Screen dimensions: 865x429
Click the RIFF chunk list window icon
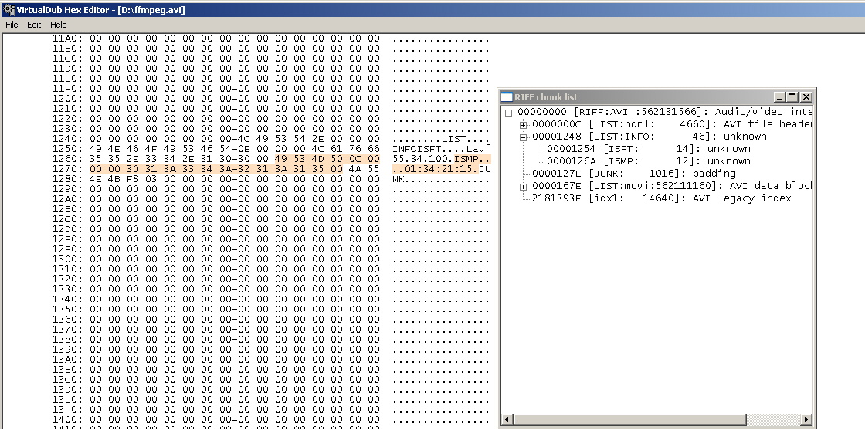[x=507, y=97]
